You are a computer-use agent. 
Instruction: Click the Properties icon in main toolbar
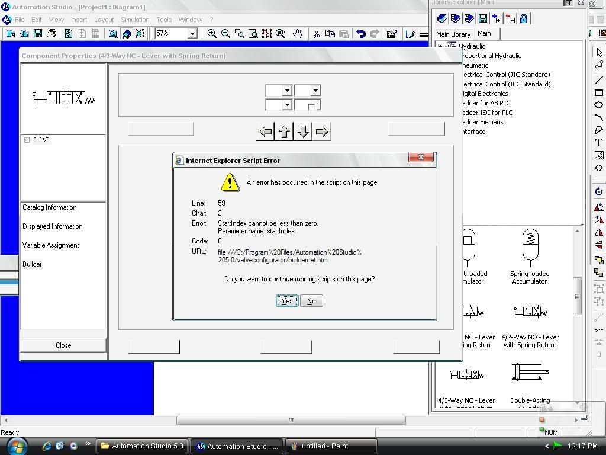point(392,34)
